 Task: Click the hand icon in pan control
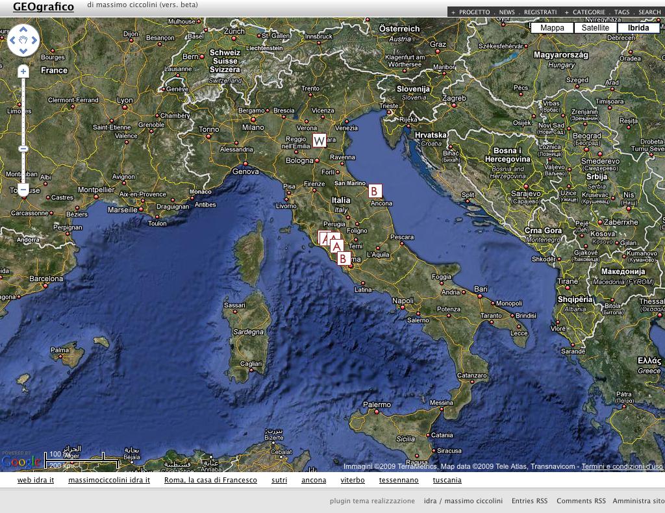coord(23,41)
